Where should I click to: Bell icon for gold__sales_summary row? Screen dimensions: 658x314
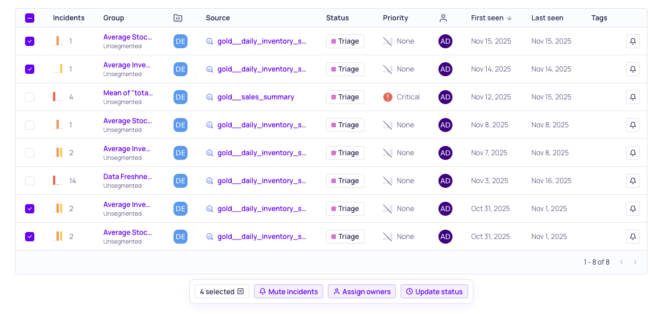(x=633, y=97)
